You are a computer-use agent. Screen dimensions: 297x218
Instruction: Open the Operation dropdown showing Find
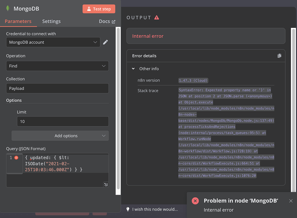57,66
